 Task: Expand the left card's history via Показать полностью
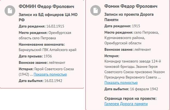point(50,74)
